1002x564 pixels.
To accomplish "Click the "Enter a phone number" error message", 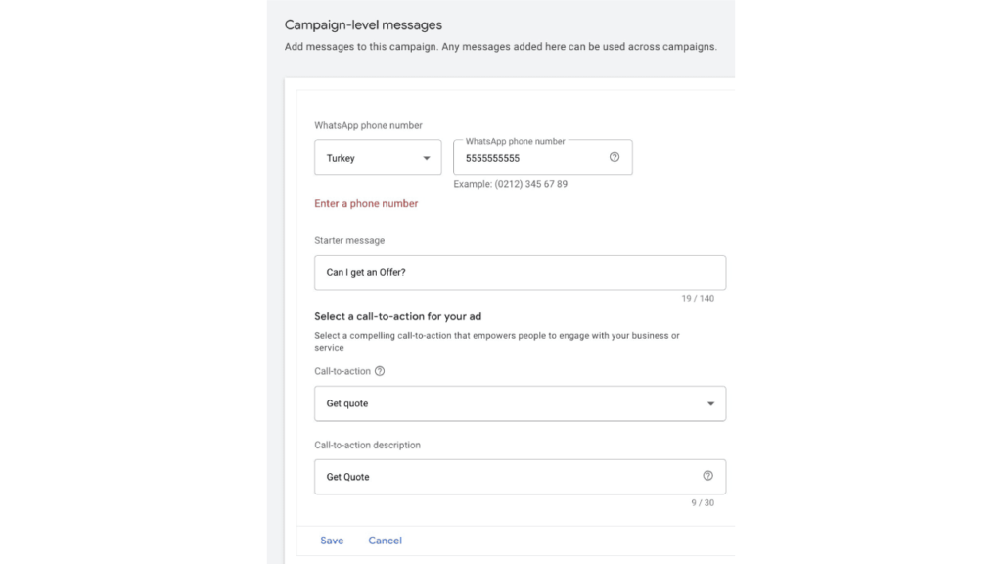I will tap(366, 203).
